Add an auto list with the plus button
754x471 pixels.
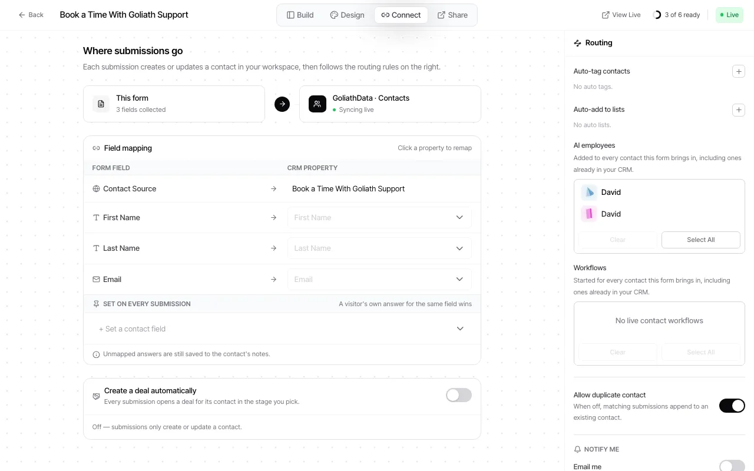click(738, 110)
